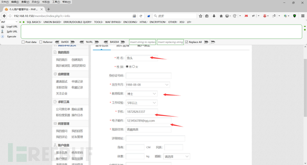Screen dimensions: 307x165
Task: Select the 男 gender radio button
Action: click(x=127, y=66)
